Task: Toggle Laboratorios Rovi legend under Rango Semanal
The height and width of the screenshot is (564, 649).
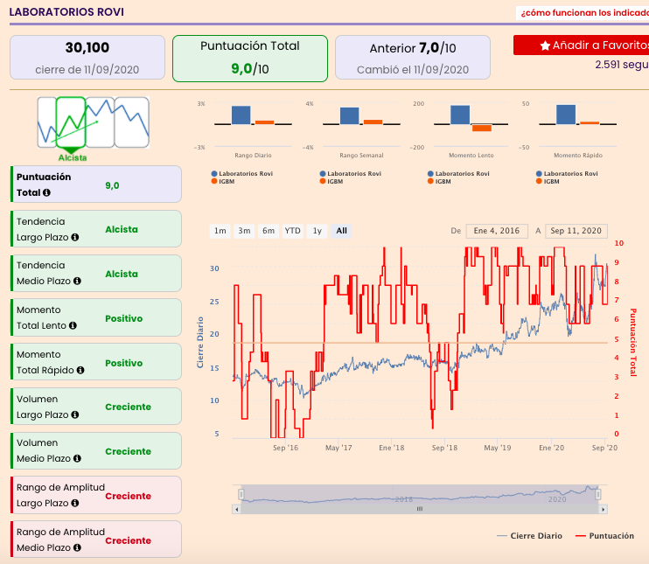Action: [x=350, y=174]
